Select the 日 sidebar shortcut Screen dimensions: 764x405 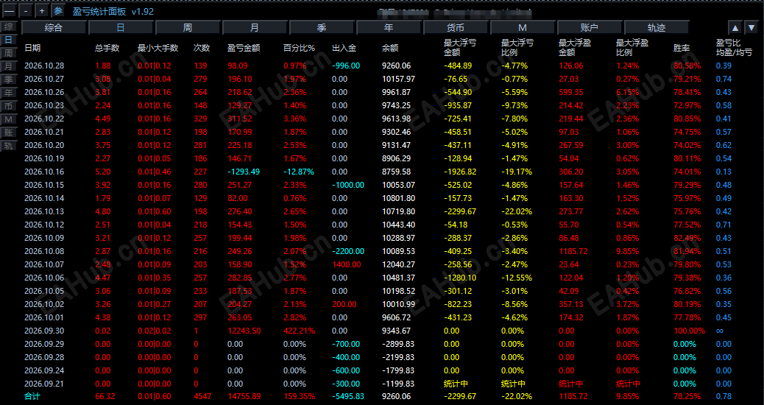pos(9,40)
